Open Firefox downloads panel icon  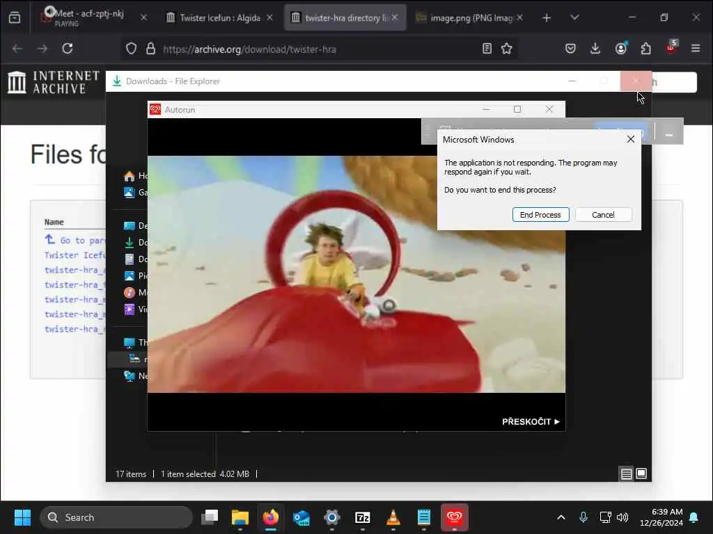[x=595, y=48]
